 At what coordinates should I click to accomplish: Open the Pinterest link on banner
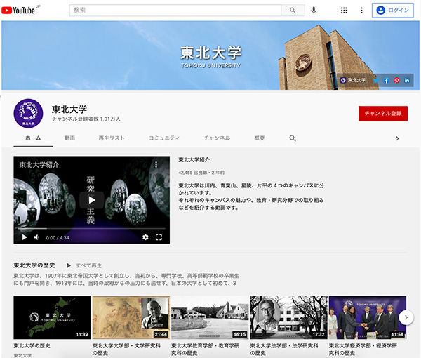(396, 80)
